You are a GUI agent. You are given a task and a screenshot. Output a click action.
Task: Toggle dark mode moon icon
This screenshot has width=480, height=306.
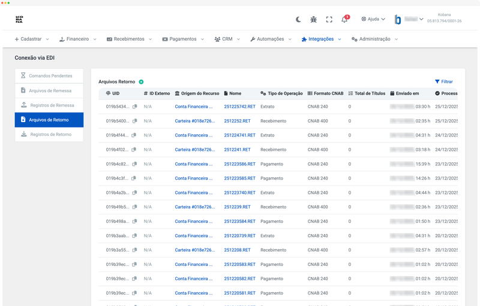point(298,19)
